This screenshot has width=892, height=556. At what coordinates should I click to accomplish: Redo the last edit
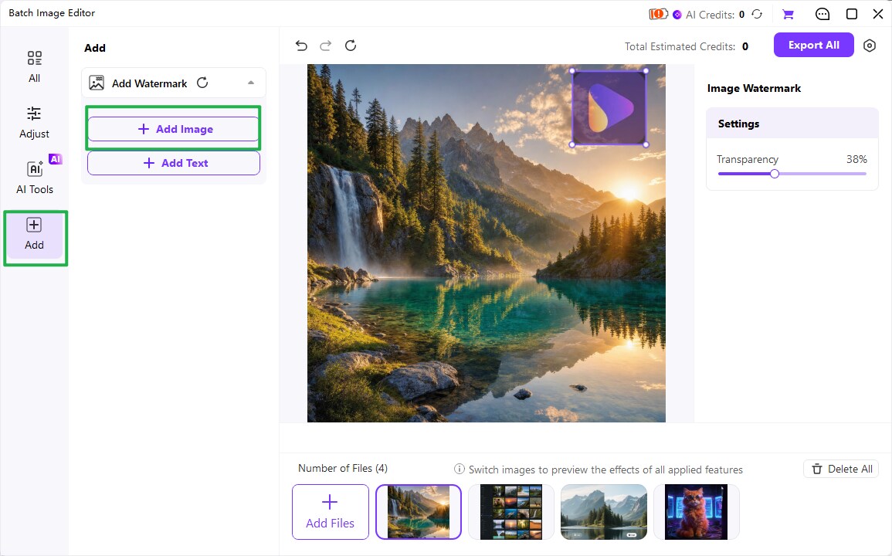(325, 46)
